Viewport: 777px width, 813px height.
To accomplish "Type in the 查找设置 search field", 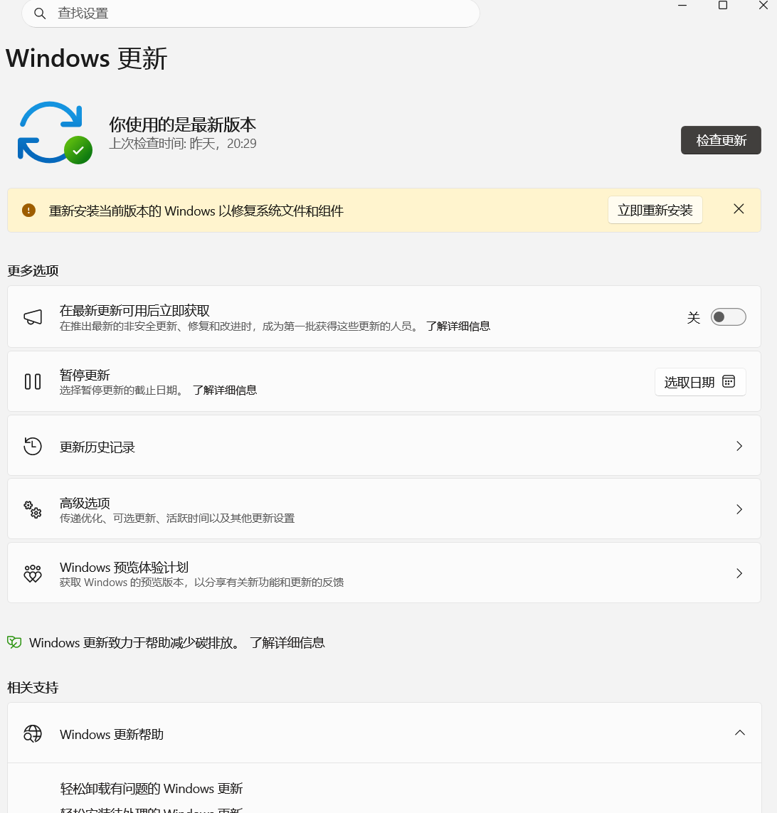I will [250, 13].
